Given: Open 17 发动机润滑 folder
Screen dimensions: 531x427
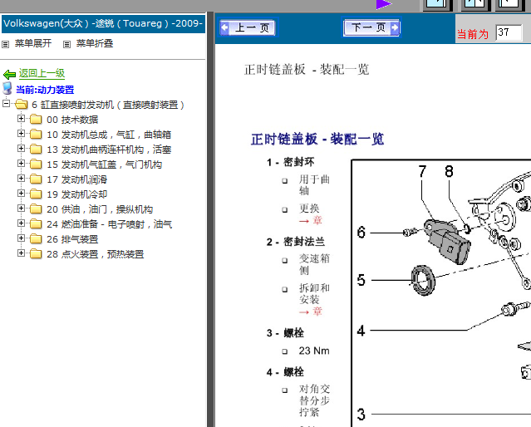Looking at the screenshot, I should coord(77,179).
